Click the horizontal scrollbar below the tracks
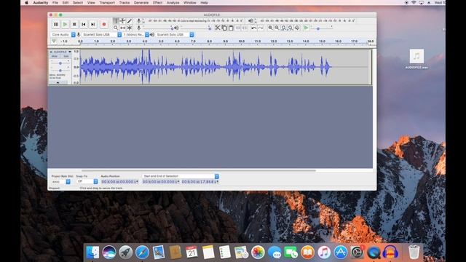466x262 pixels. coord(199,170)
